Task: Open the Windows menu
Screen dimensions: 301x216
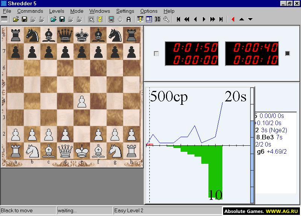Action: pyautogui.click(x=100, y=11)
